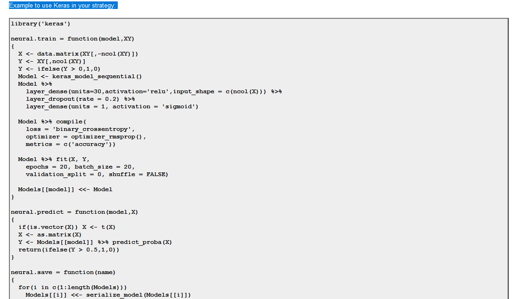Click the Models[[model]] <<- Model line
The width and height of the screenshot is (512, 299).
tap(65, 189)
